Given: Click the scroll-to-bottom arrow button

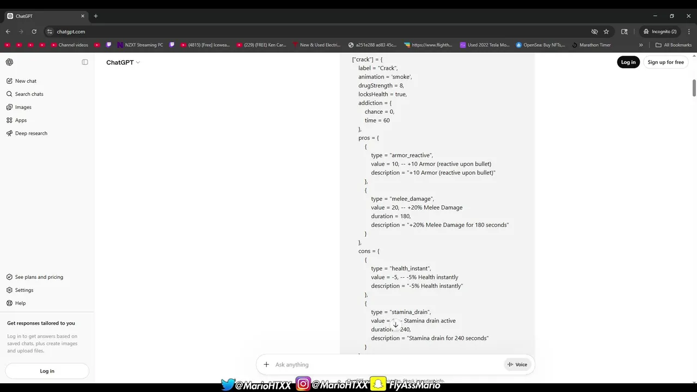Looking at the screenshot, I should [x=396, y=324].
